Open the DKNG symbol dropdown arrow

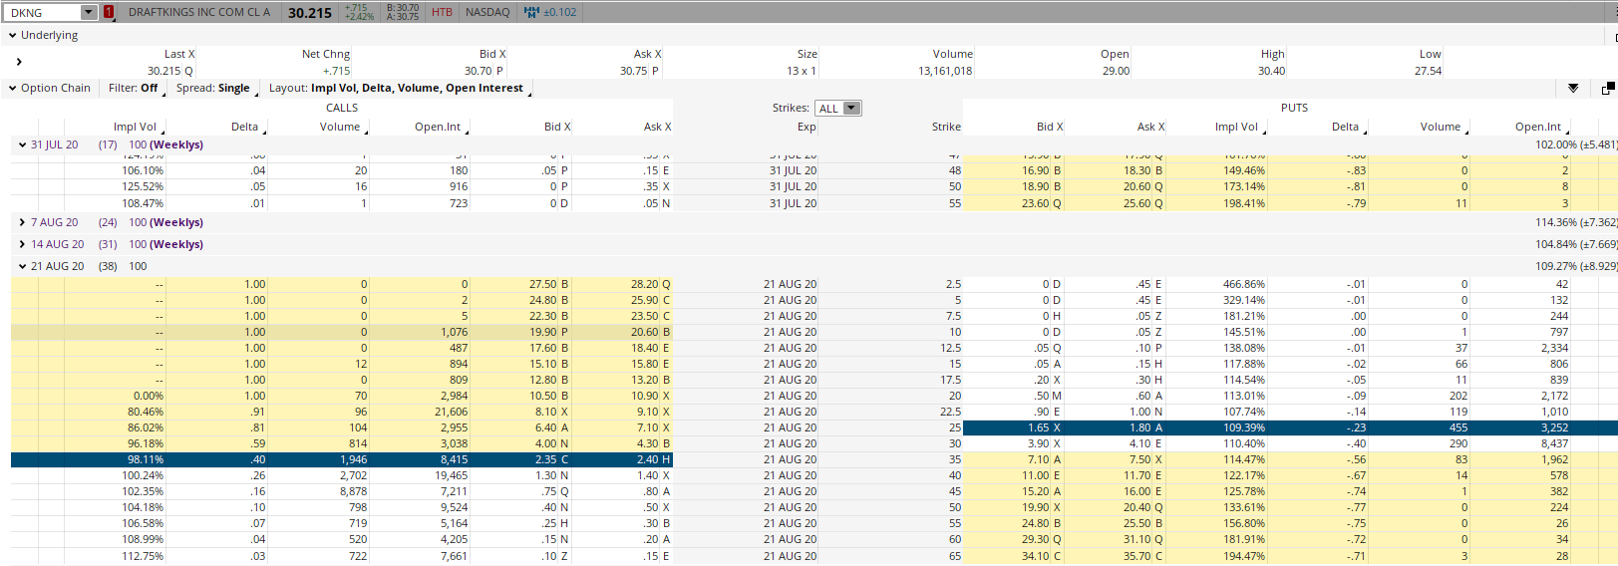[89, 12]
